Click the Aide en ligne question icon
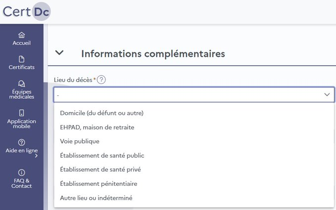 pyautogui.click(x=21, y=142)
